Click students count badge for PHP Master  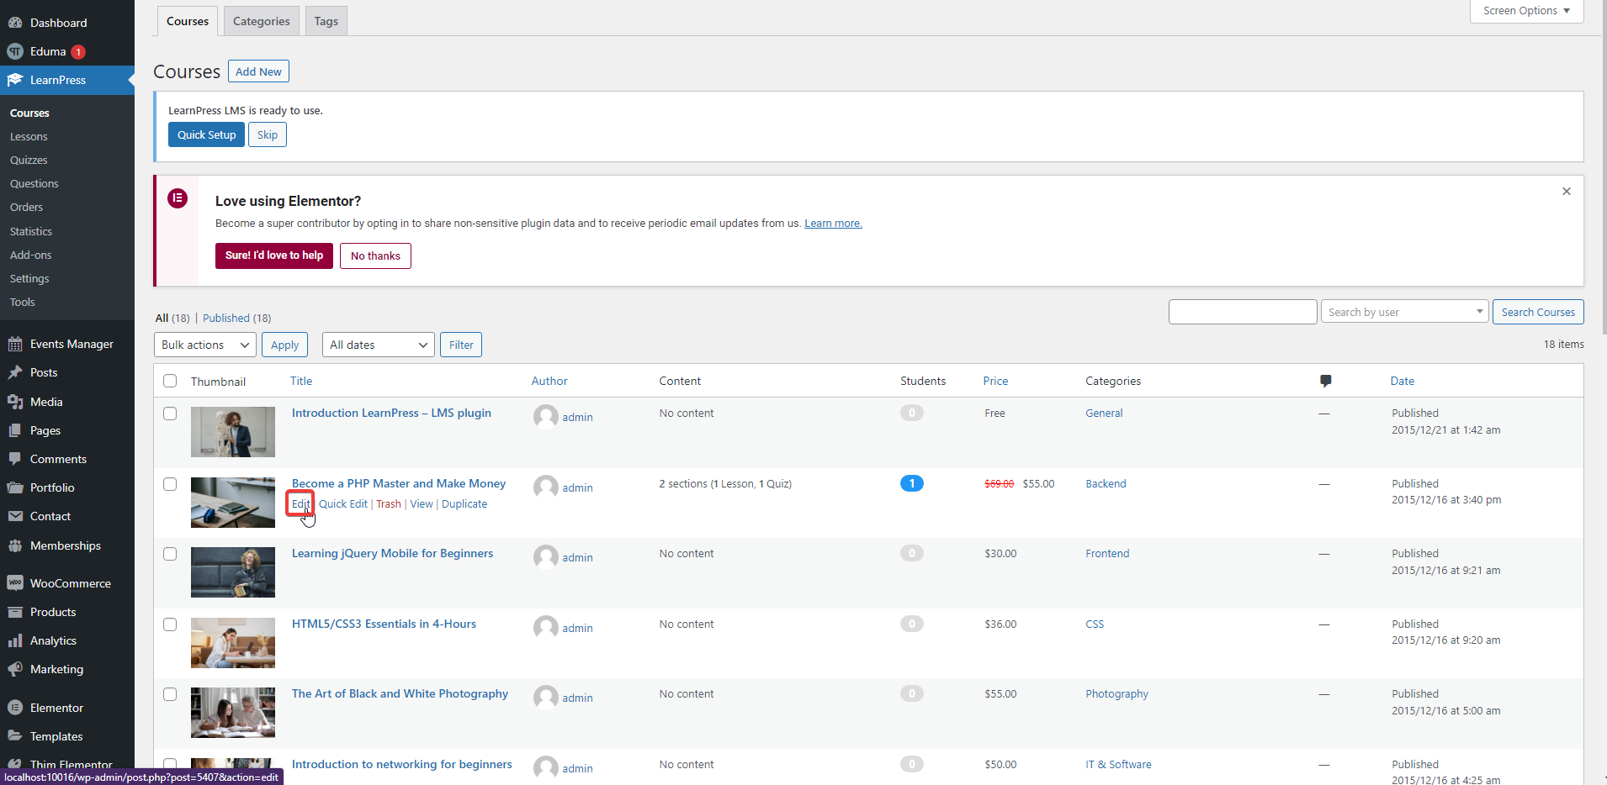pyautogui.click(x=912, y=483)
